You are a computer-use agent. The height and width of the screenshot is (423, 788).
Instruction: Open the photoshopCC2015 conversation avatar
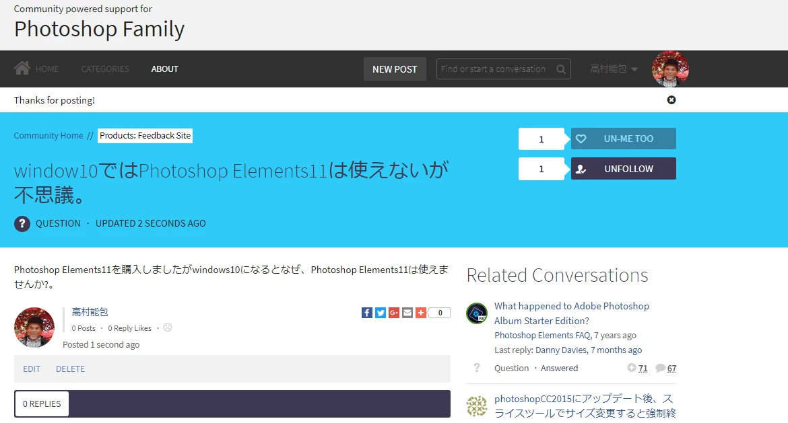pos(477,406)
